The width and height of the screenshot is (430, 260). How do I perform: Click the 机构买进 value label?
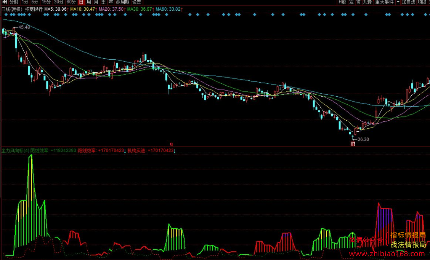click(151, 150)
